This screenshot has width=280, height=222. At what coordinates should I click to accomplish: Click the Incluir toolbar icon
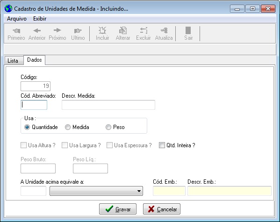[102, 30]
